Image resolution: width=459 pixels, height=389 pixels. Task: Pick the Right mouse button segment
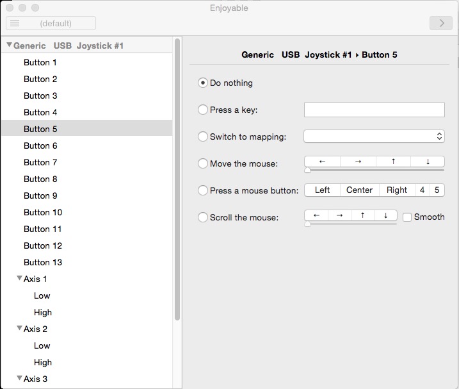397,190
